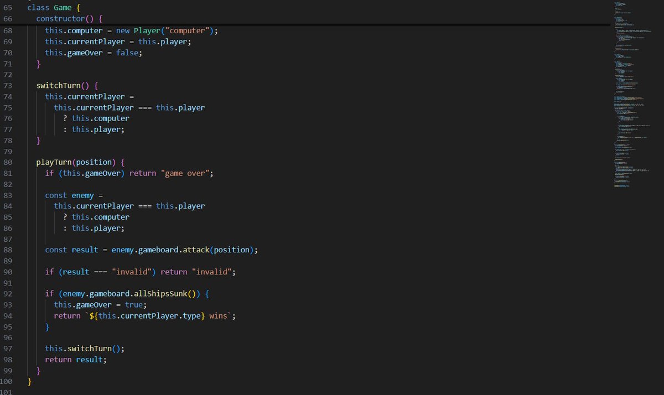
Task: Click the 'type' property on line 94
Action: (x=191, y=315)
